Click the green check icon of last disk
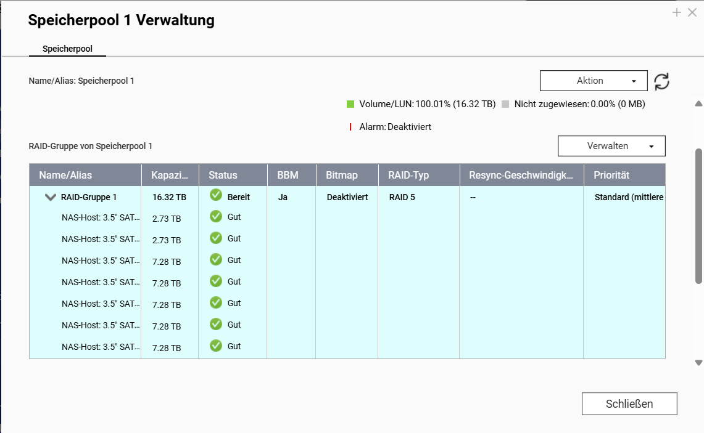The width and height of the screenshot is (704, 433). click(216, 346)
